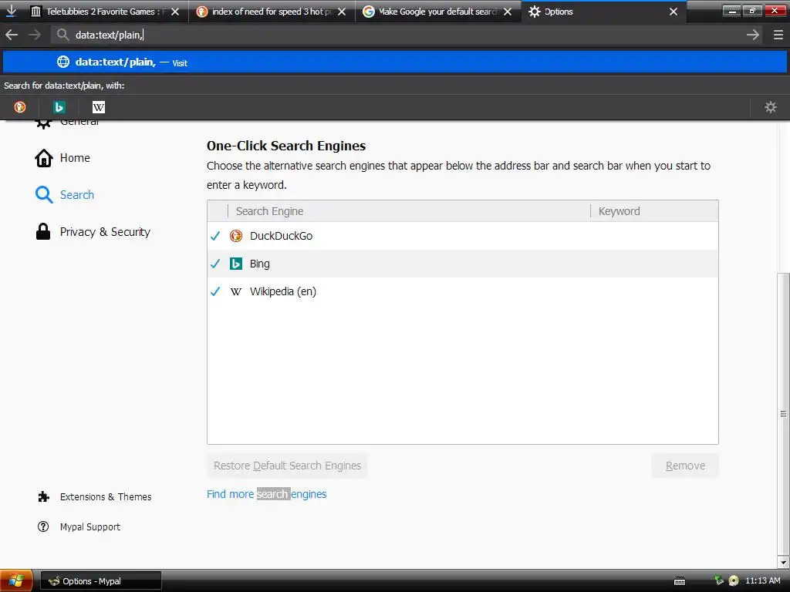Click Options - Mypal taskbar button

[x=101, y=581]
